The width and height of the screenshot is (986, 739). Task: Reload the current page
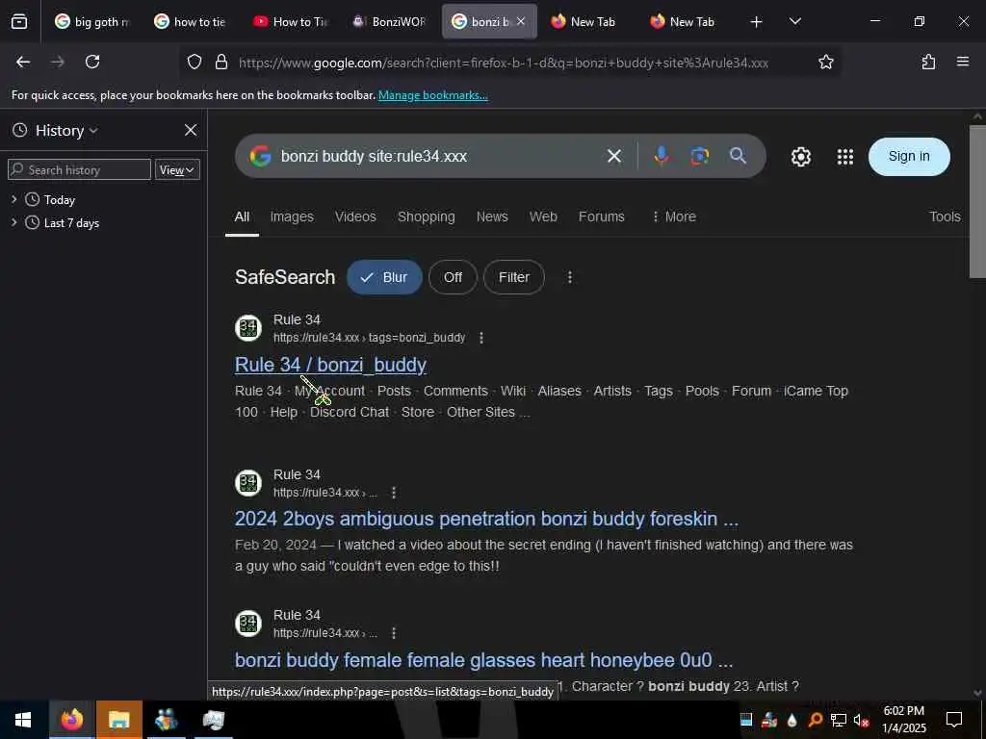[92, 63]
